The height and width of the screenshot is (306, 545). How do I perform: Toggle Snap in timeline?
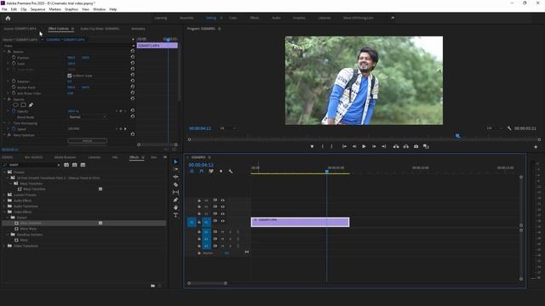click(x=201, y=171)
